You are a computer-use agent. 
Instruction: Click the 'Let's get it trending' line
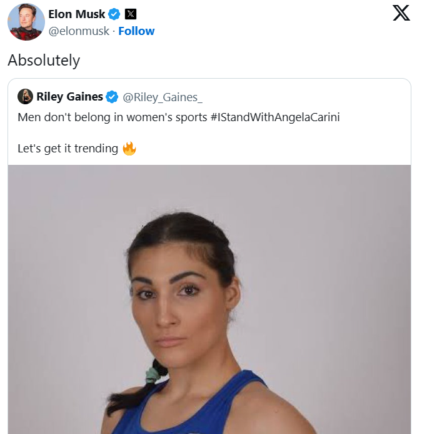(x=68, y=149)
